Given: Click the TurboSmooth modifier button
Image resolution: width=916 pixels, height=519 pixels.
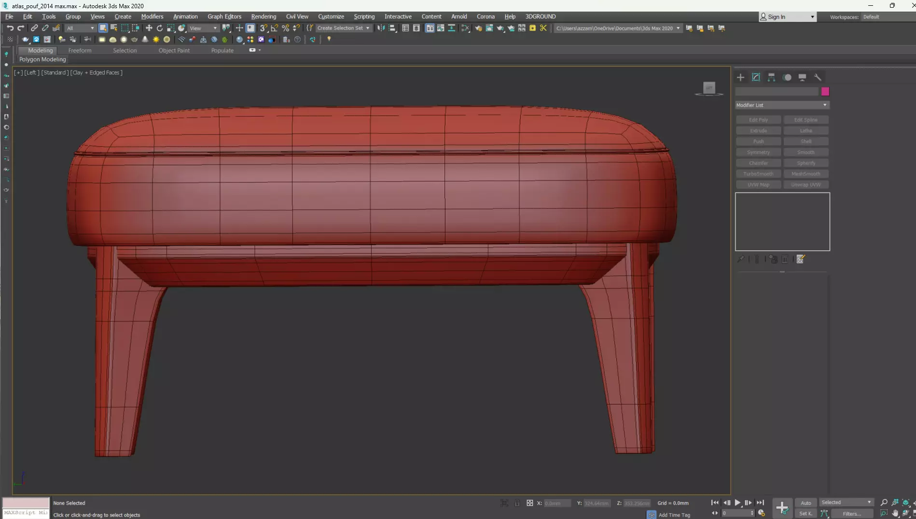Looking at the screenshot, I should point(758,174).
